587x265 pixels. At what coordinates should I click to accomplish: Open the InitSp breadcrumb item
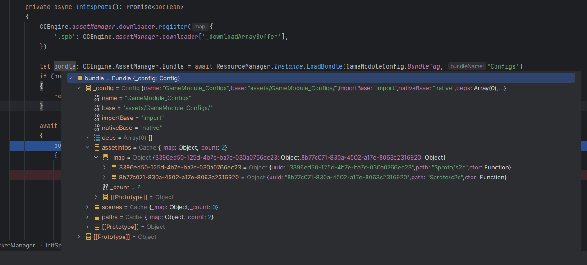(x=54, y=246)
